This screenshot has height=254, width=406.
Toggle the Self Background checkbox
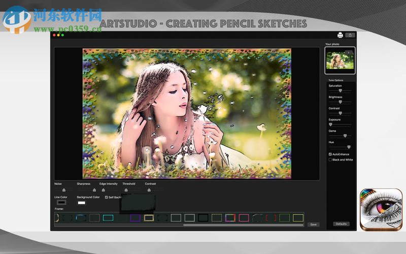pos(106,197)
